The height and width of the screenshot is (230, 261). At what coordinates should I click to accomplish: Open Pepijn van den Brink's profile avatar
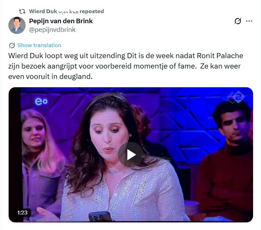pos(17,25)
